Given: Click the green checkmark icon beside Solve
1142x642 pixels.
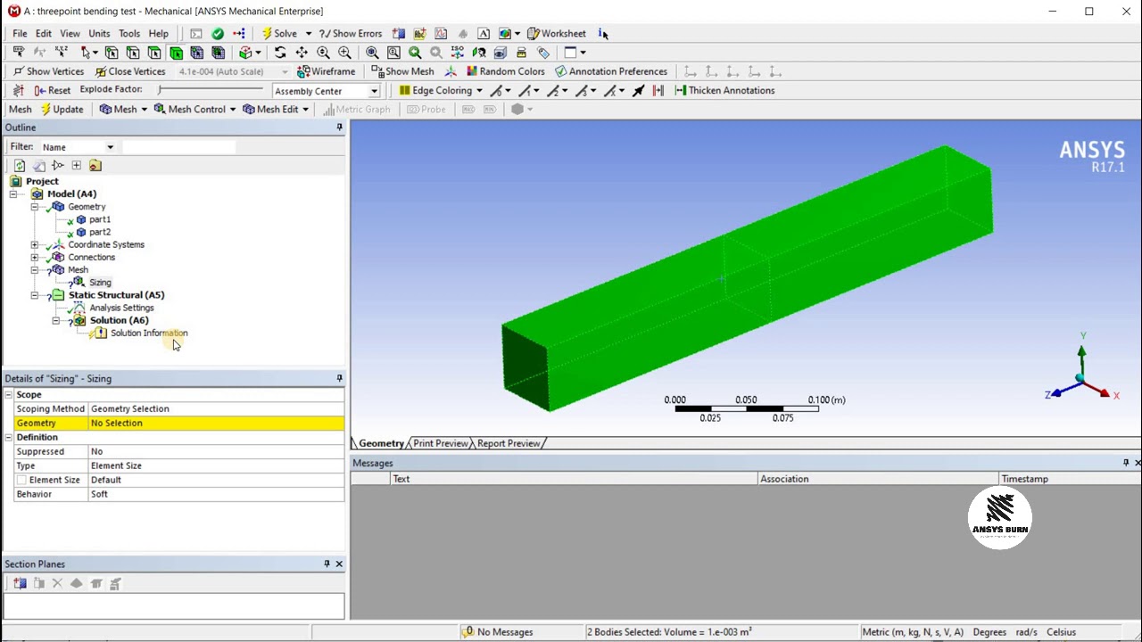Looking at the screenshot, I should (218, 34).
